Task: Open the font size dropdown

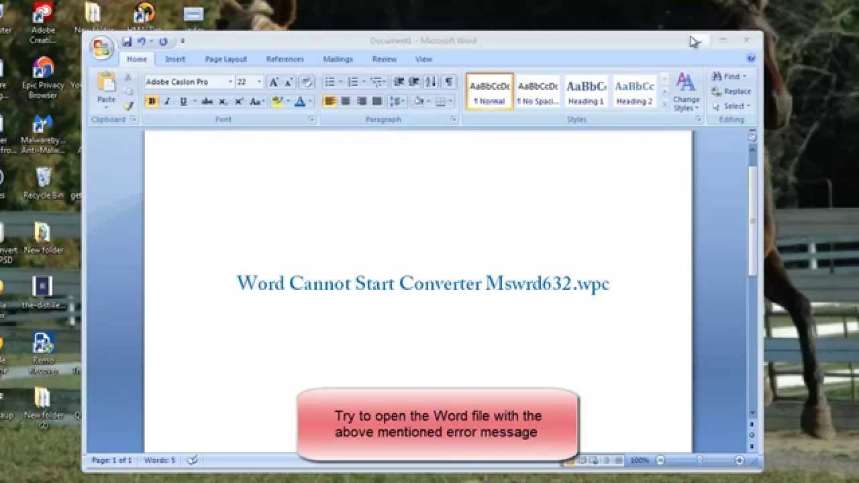Action: pyautogui.click(x=259, y=82)
